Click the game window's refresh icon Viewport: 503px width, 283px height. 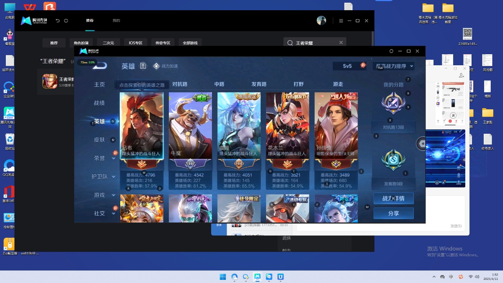coord(391,51)
